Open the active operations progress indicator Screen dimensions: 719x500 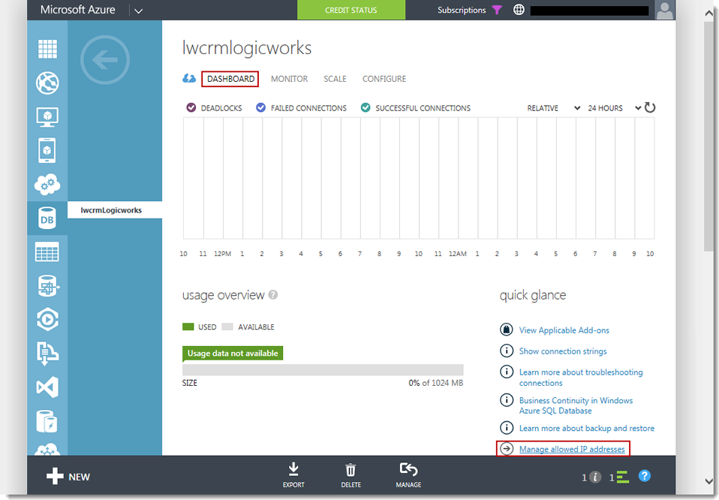click(x=619, y=477)
